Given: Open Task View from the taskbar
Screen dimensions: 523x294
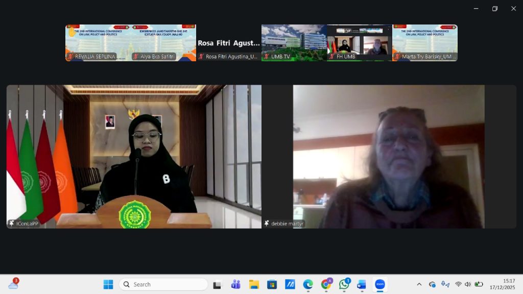Looking at the screenshot, I should point(218,284).
